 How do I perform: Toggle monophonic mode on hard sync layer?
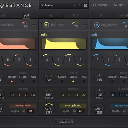pos(73,106)
